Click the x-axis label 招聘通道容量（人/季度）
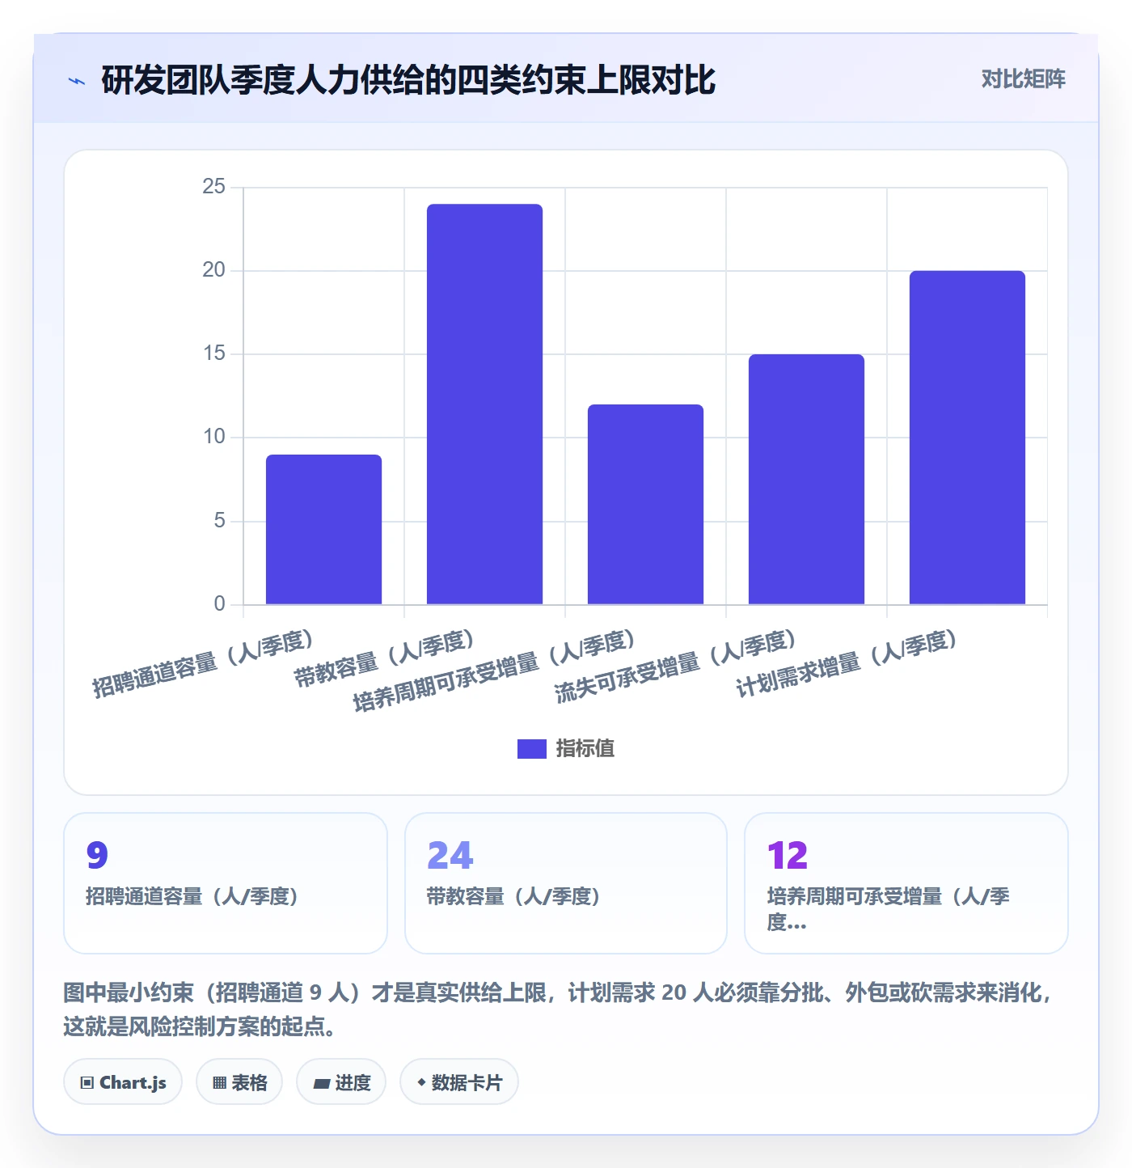The image size is (1132, 1168). (x=203, y=663)
